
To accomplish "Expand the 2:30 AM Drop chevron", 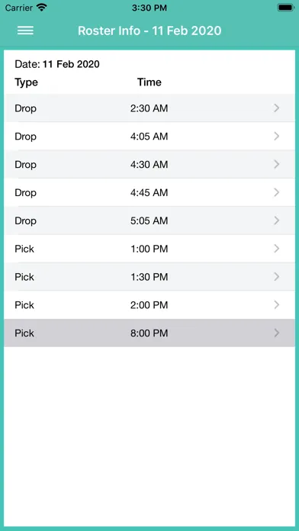I will tap(277, 108).
